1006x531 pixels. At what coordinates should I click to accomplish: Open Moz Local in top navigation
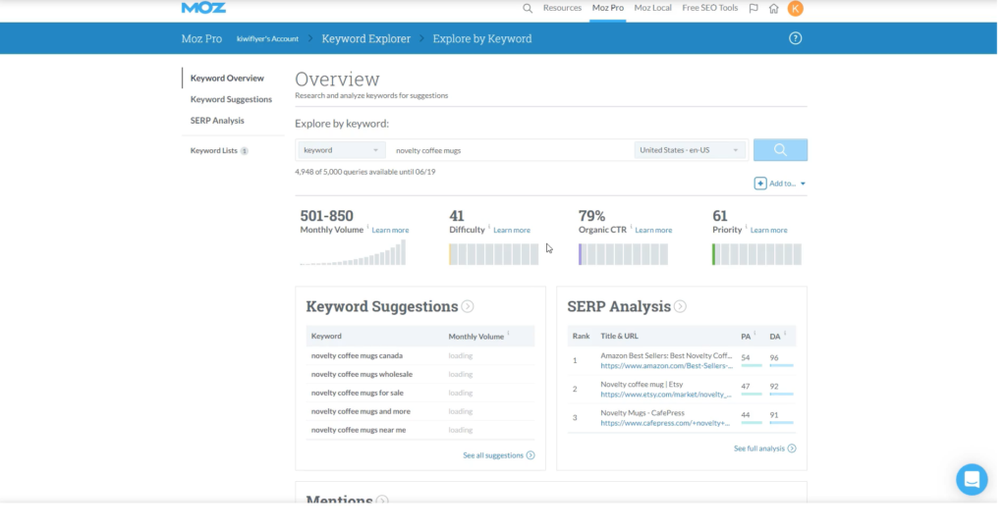click(652, 8)
